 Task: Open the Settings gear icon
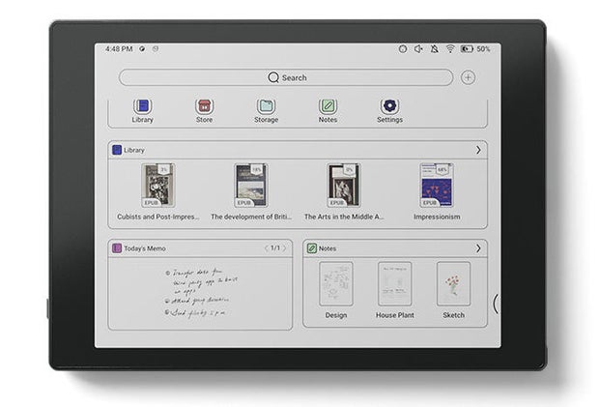coord(389,106)
